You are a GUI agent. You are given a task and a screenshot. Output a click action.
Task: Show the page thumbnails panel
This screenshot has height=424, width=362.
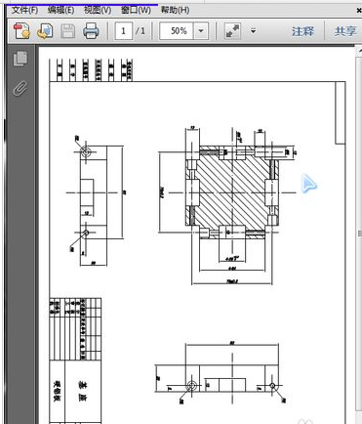coord(20,59)
